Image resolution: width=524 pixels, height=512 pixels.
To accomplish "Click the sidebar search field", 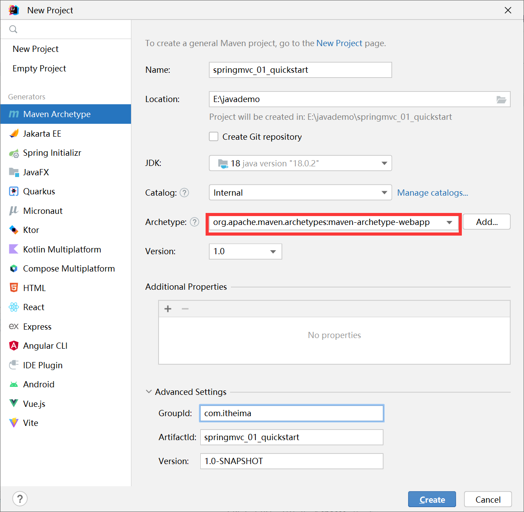I will pos(66,29).
